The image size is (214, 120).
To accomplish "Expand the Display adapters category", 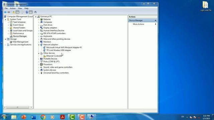I will (39, 28).
